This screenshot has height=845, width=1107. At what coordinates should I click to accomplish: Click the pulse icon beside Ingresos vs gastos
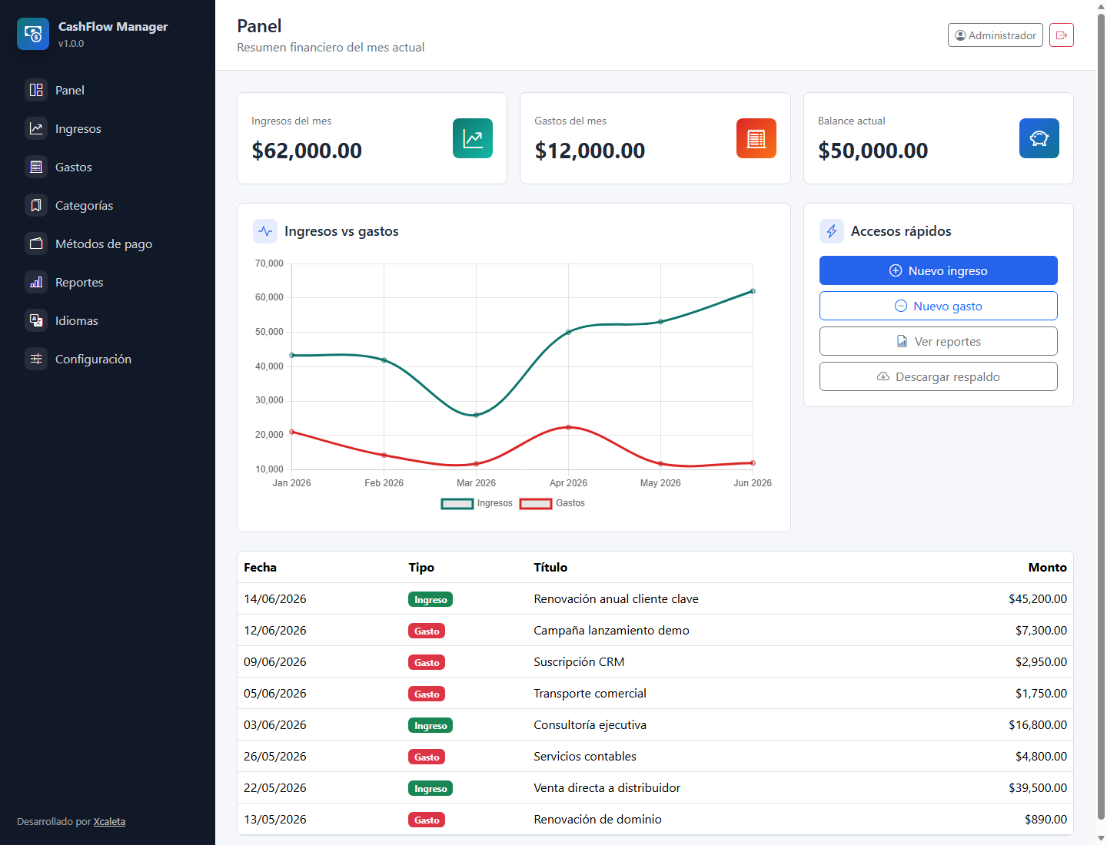tap(265, 231)
